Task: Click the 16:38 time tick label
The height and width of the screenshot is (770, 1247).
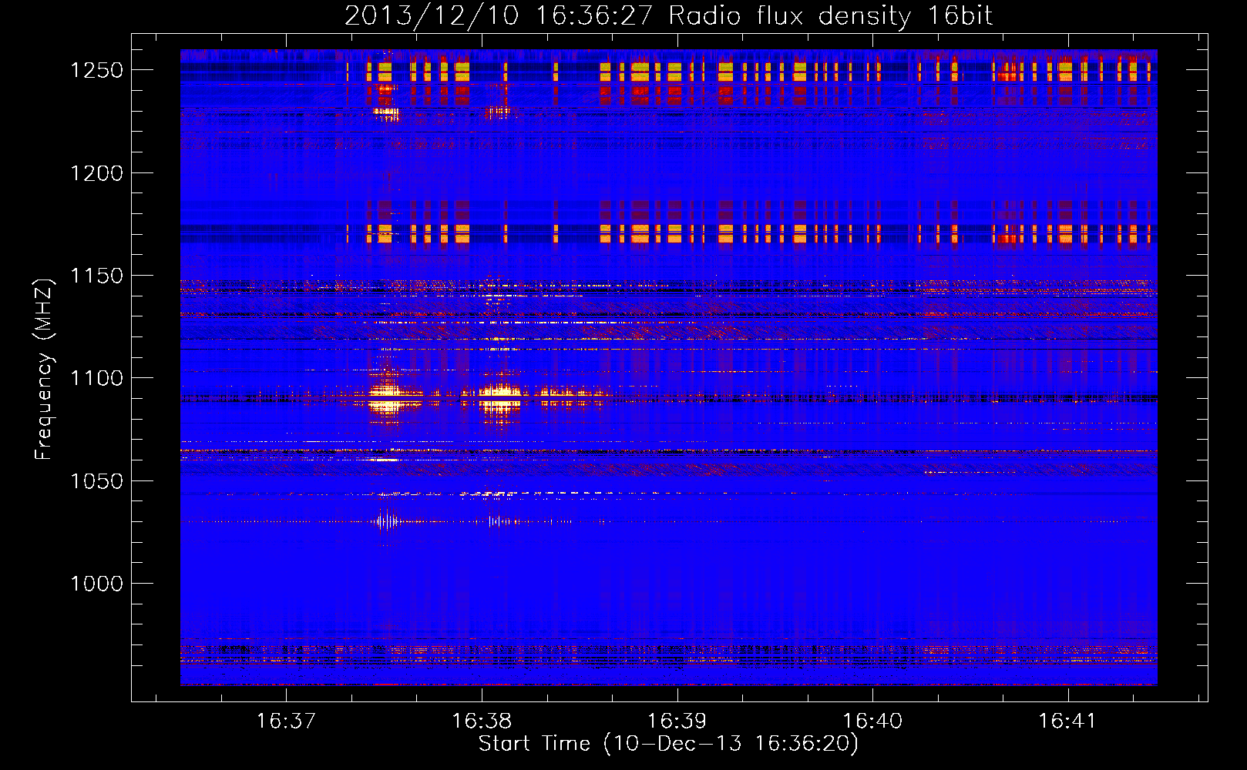Action: click(x=482, y=721)
